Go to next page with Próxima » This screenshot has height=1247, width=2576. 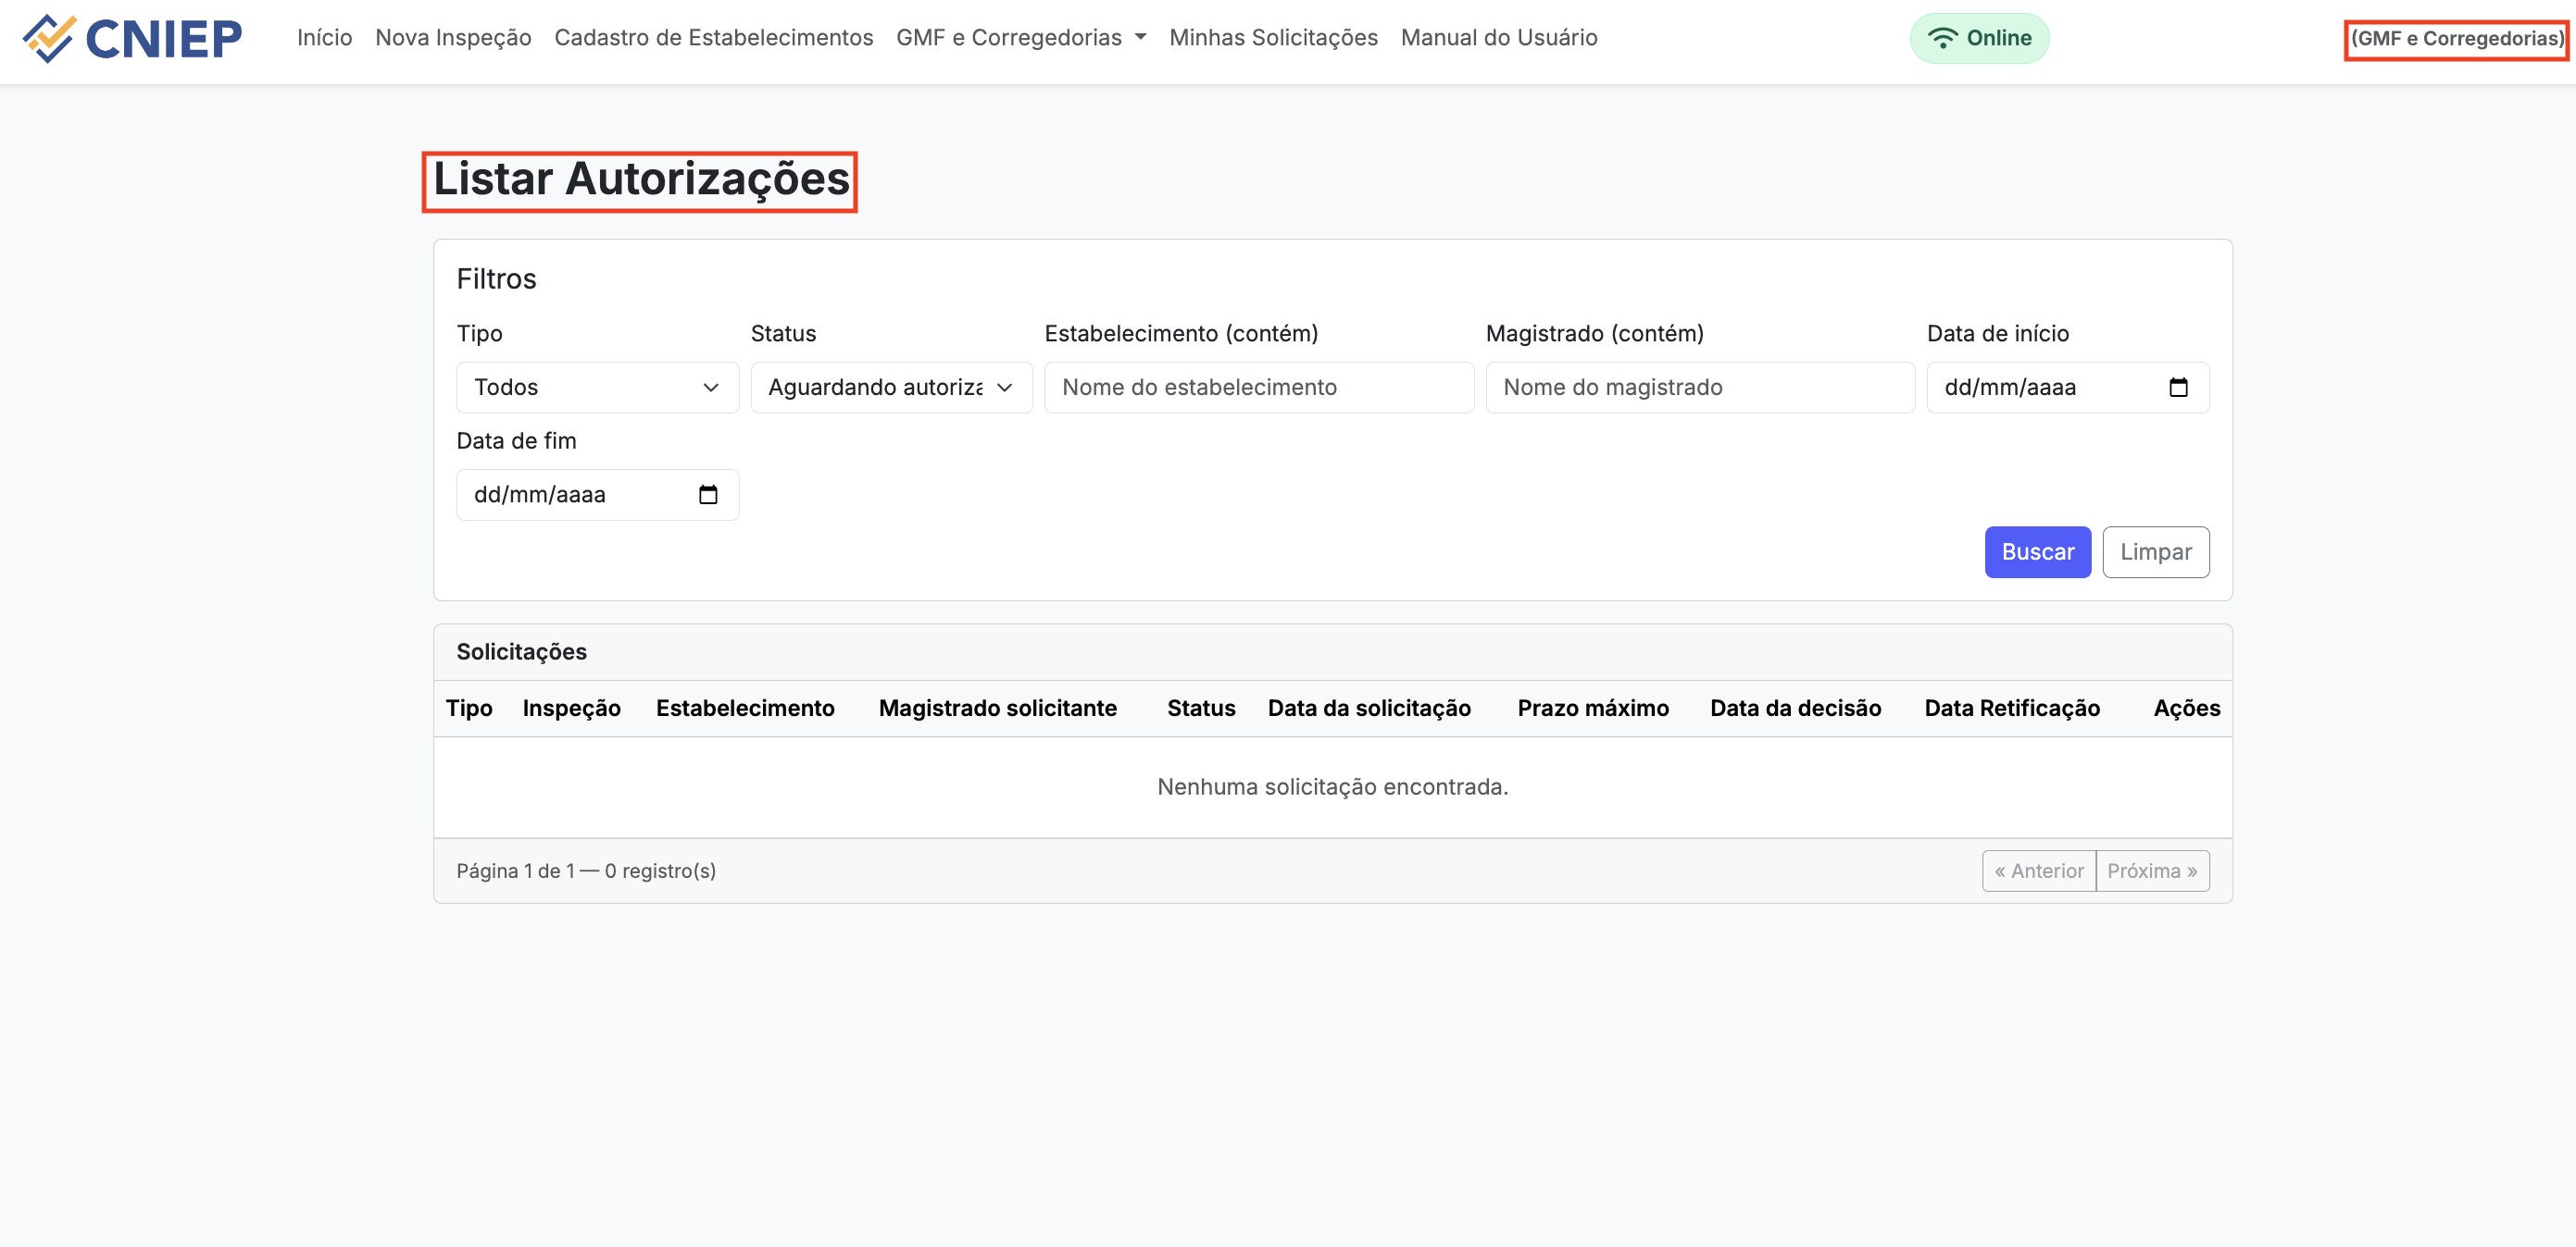pyautogui.click(x=2152, y=870)
